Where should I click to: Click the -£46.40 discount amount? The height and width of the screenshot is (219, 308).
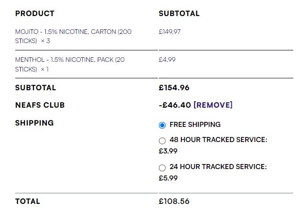click(175, 105)
